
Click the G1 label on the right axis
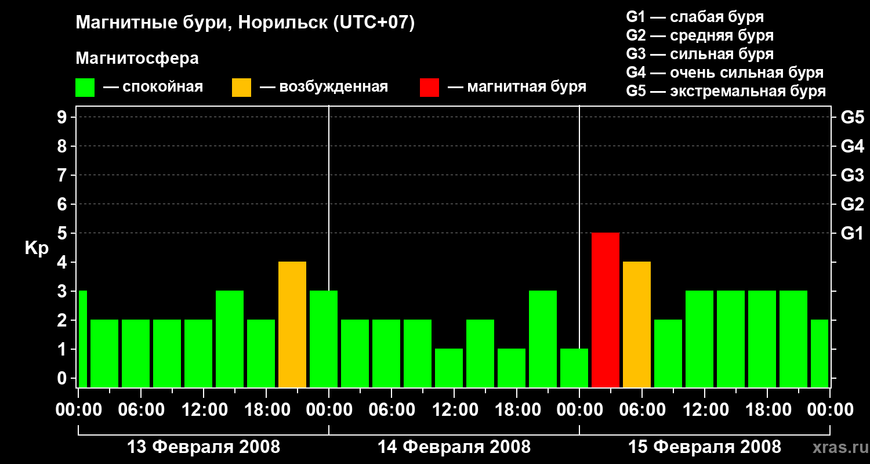coord(853,233)
